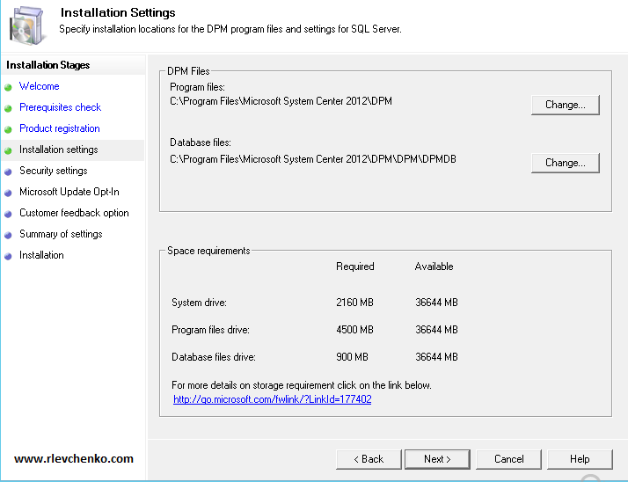Click the Program files drive label

point(211,330)
